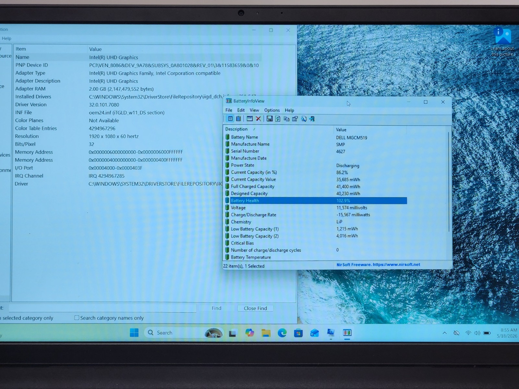
Task: Select the Charge/Discharge Rate row
Action: (316, 215)
